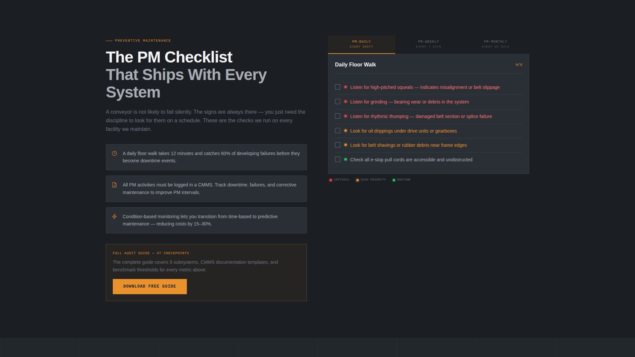Viewport: 635px width, 357px height.
Task: Click the orange High Priority legend dot
Action: (x=358, y=180)
